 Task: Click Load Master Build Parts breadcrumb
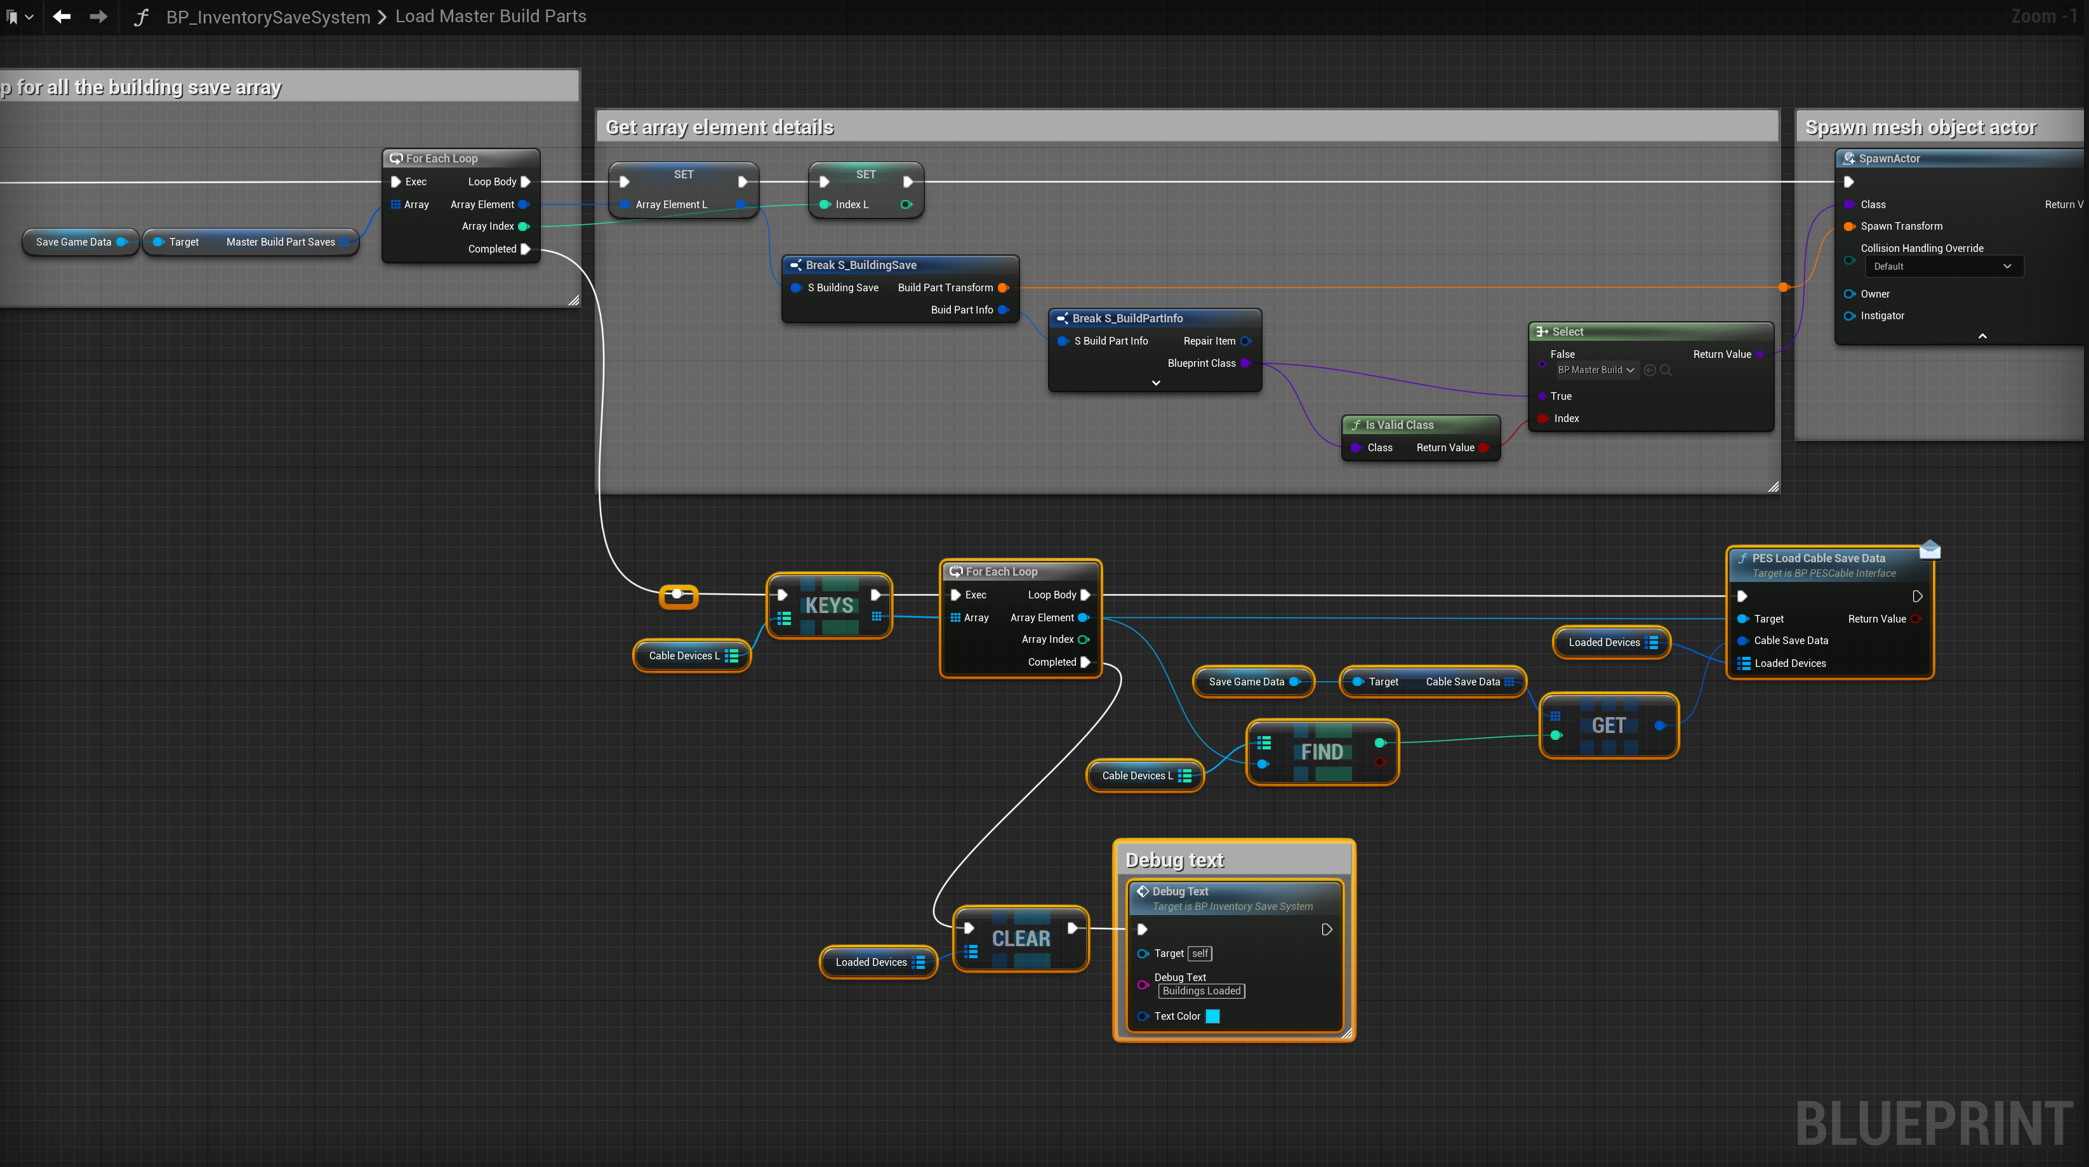490,16
